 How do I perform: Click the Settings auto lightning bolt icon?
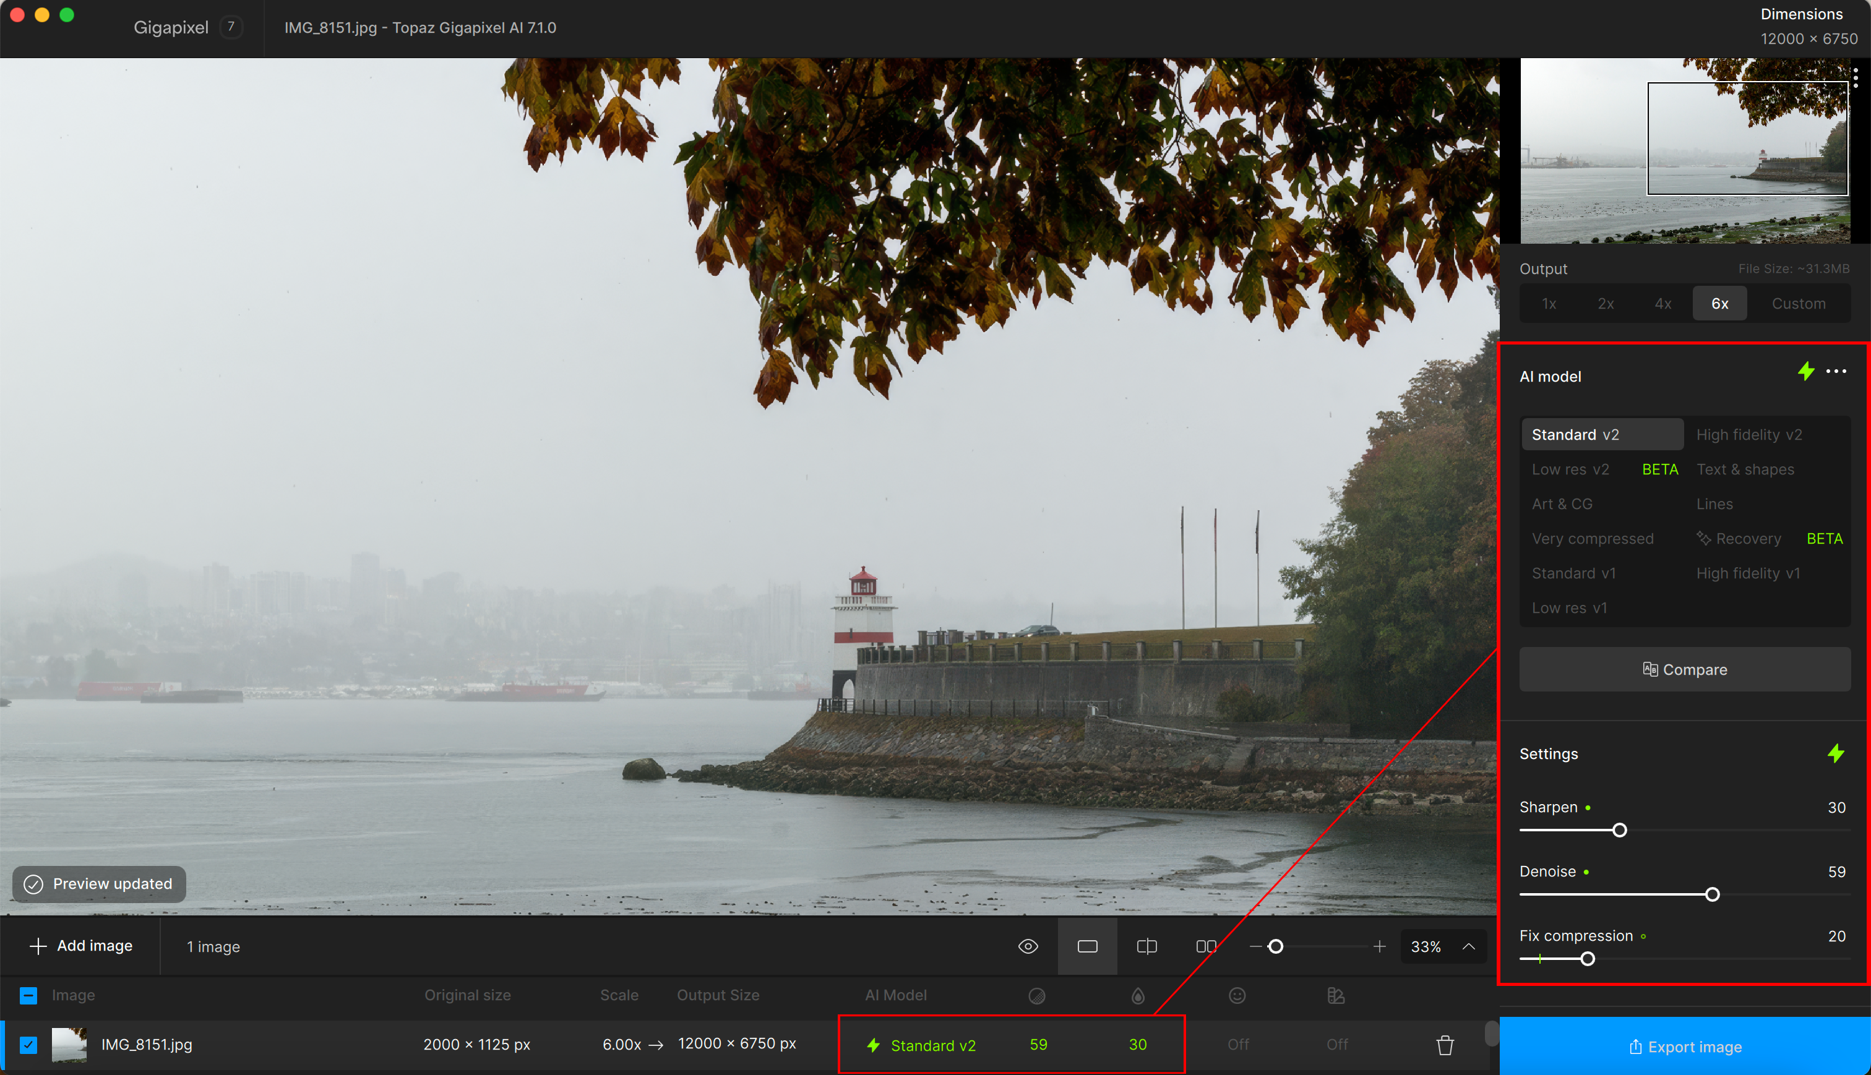(1836, 754)
